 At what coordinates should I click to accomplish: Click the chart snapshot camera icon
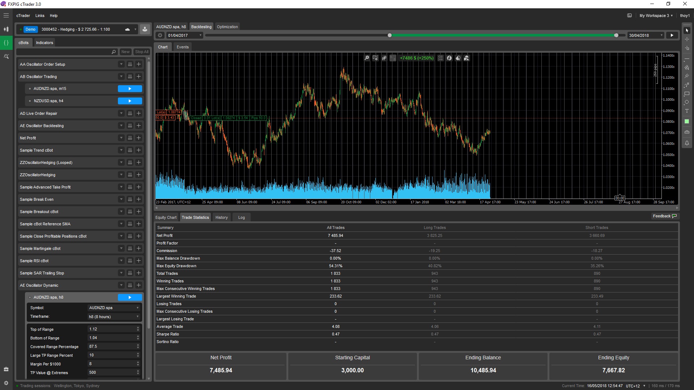click(x=686, y=133)
